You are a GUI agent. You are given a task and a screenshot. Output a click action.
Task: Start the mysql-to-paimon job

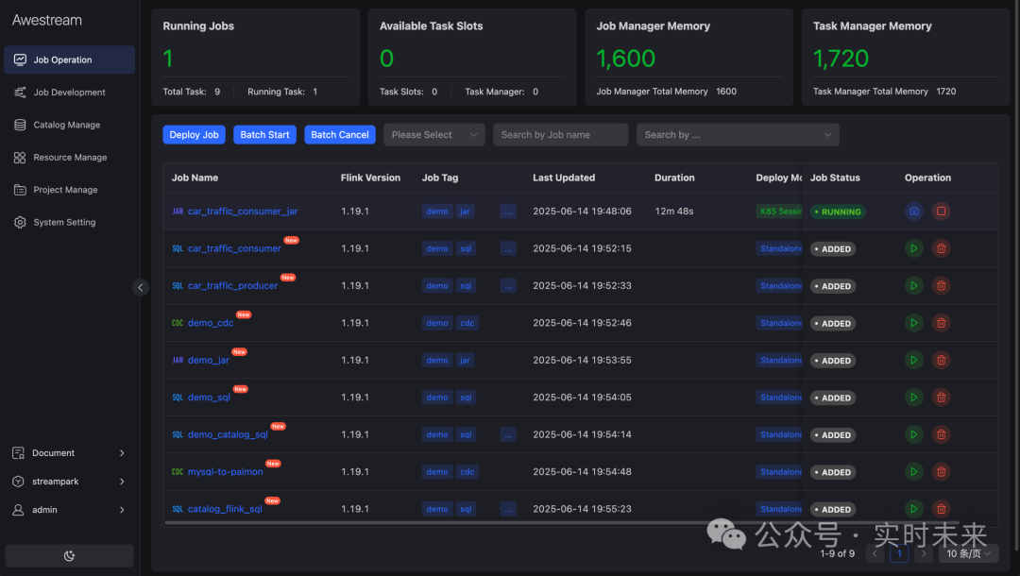(914, 472)
